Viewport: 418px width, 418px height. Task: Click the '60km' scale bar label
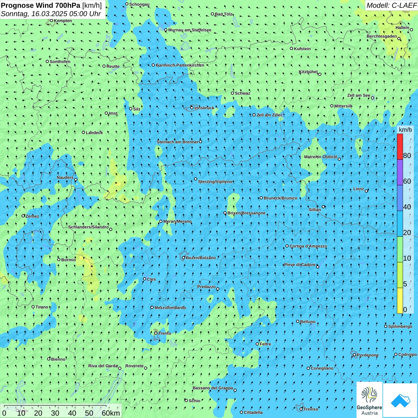pos(111,413)
